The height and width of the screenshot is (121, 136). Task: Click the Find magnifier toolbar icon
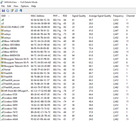tap(16, 11)
